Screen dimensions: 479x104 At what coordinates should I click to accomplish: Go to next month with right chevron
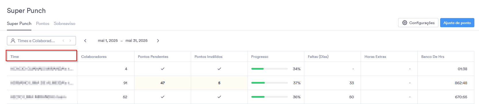click(x=158, y=41)
